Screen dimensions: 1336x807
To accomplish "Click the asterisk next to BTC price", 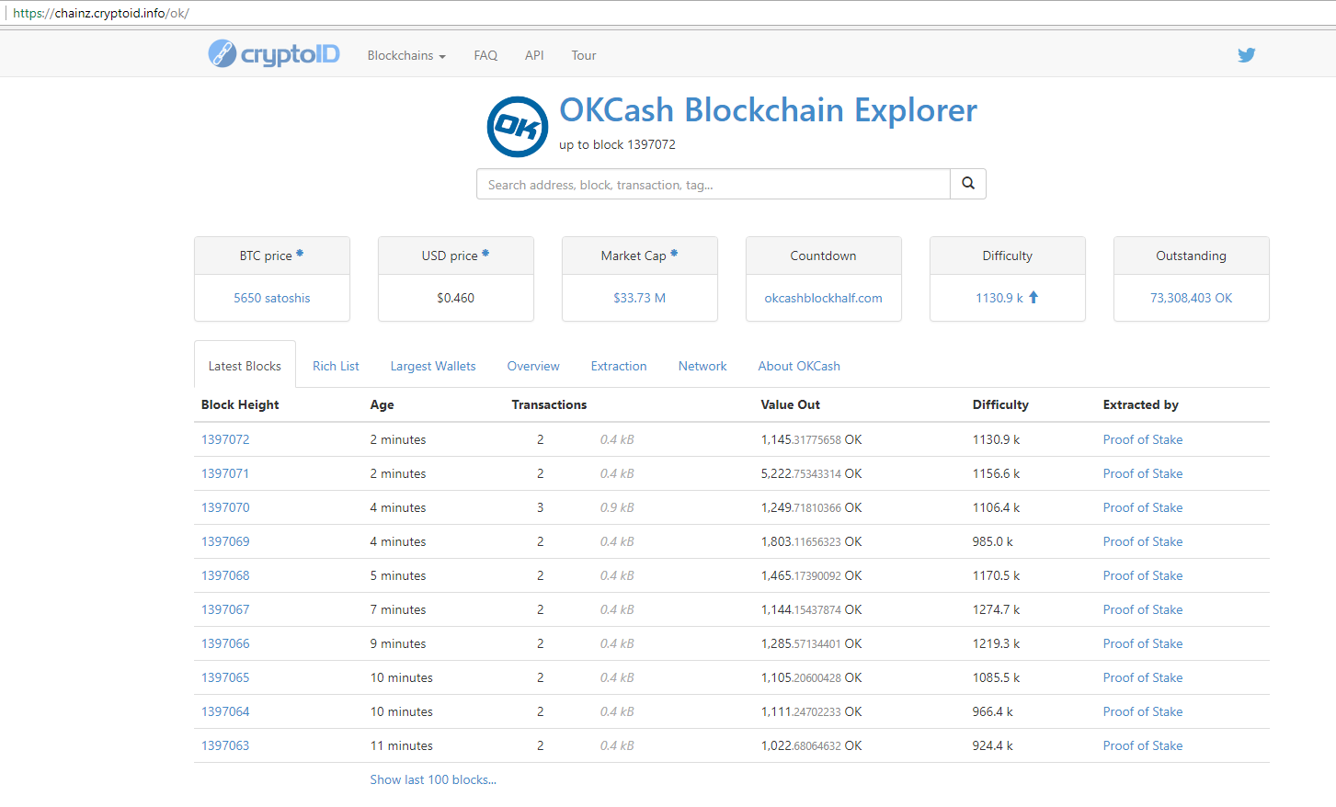I will point(300,254).
